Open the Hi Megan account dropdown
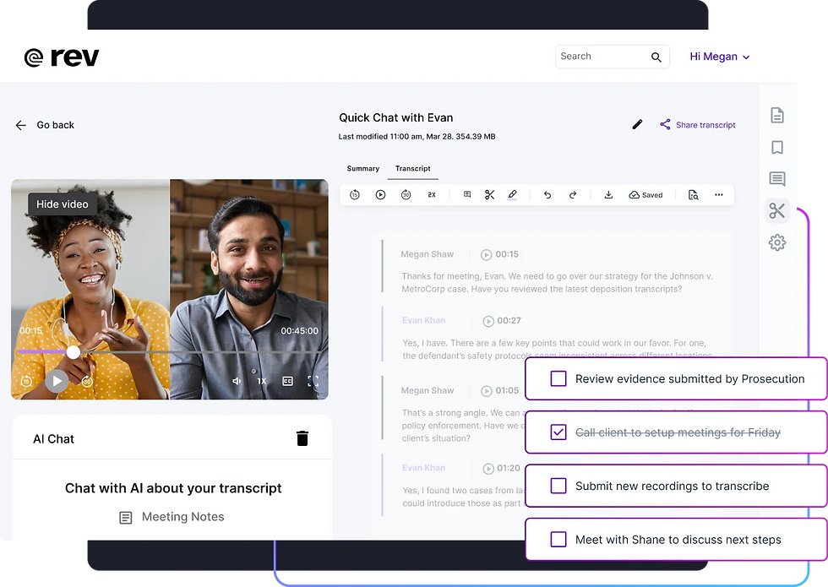The width and height of the screenshot is (828, 587). tap(719, 57)
